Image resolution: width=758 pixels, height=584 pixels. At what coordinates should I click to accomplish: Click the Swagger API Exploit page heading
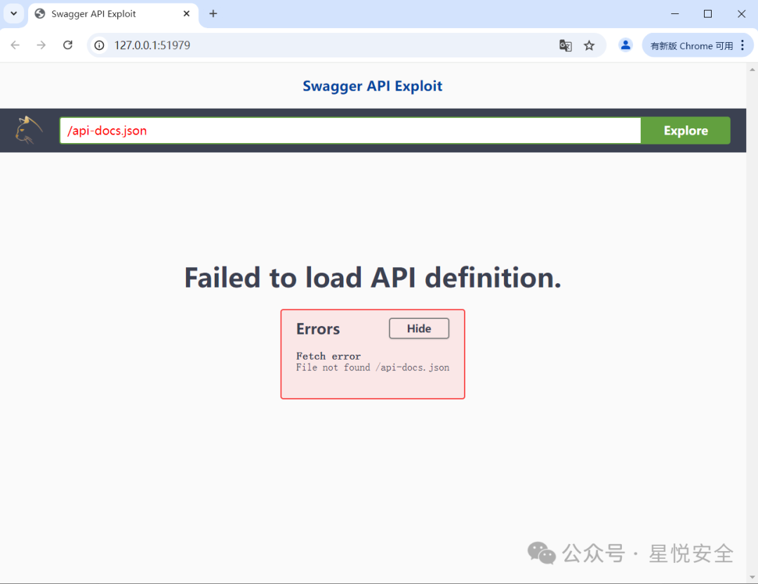click(372, 86)
